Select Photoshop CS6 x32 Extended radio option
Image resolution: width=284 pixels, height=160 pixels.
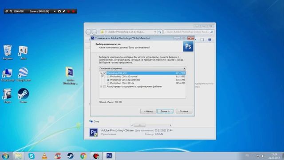(108, 80)
